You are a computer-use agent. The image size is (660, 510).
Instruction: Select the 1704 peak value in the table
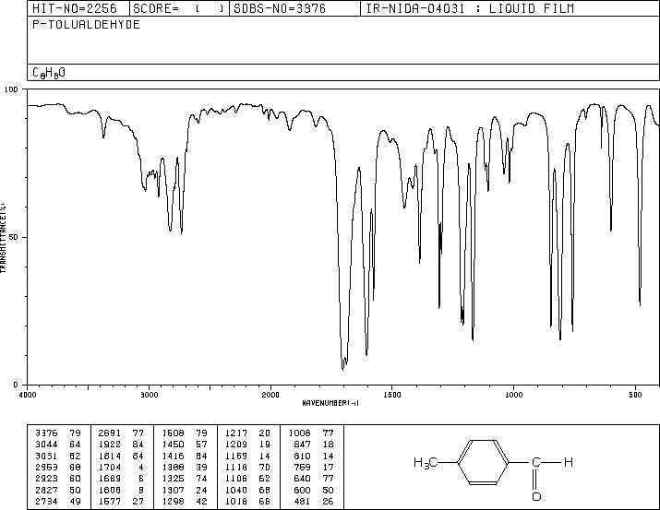click(x=110, y=467)
